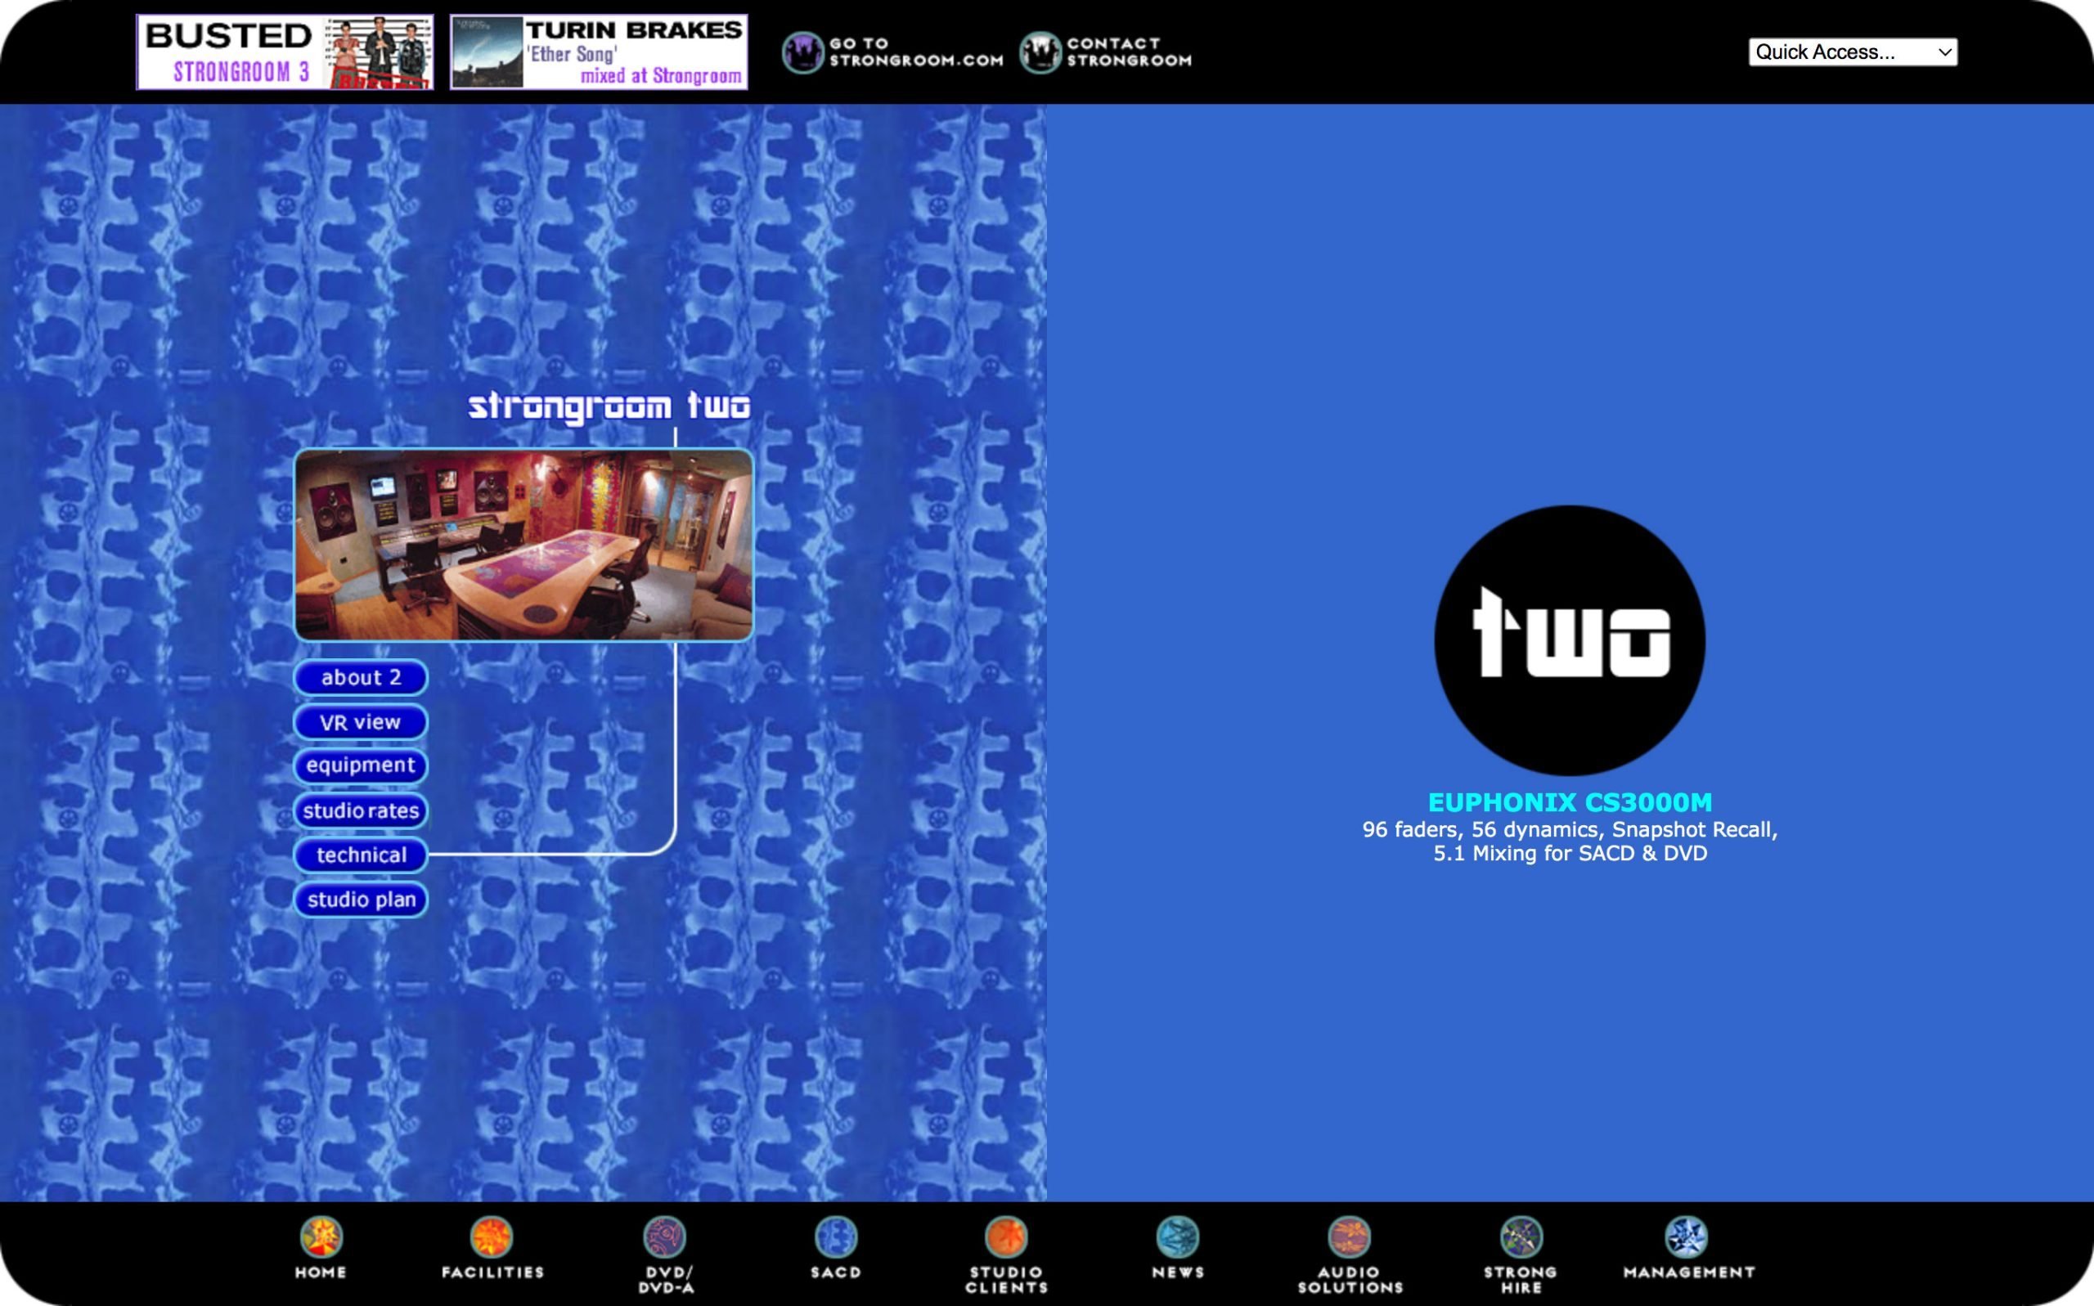Click the Audio Solutions icon
Image resolution: width=2094 pixels, height=1306 pixels.
tap(1350, 1238)
